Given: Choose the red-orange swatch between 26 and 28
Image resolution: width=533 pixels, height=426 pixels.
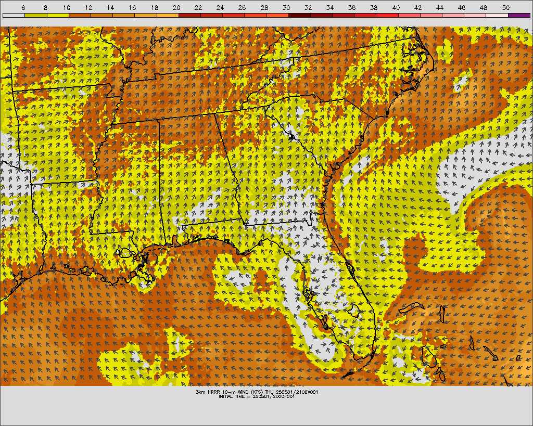Looking at the screenshot, I should click(256, 15).
